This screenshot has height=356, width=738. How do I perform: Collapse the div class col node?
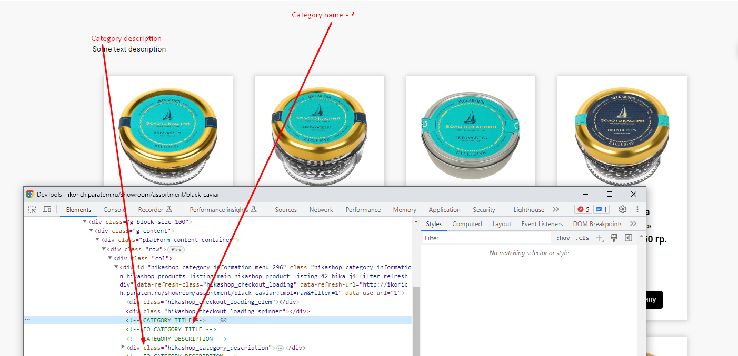(x=110, y=258)
